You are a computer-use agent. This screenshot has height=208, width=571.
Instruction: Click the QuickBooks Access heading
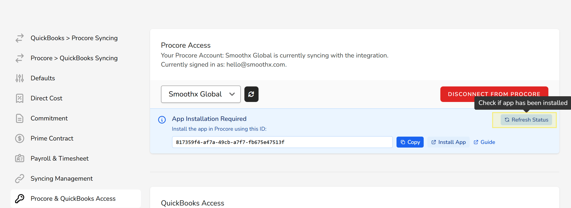[192, 203]
